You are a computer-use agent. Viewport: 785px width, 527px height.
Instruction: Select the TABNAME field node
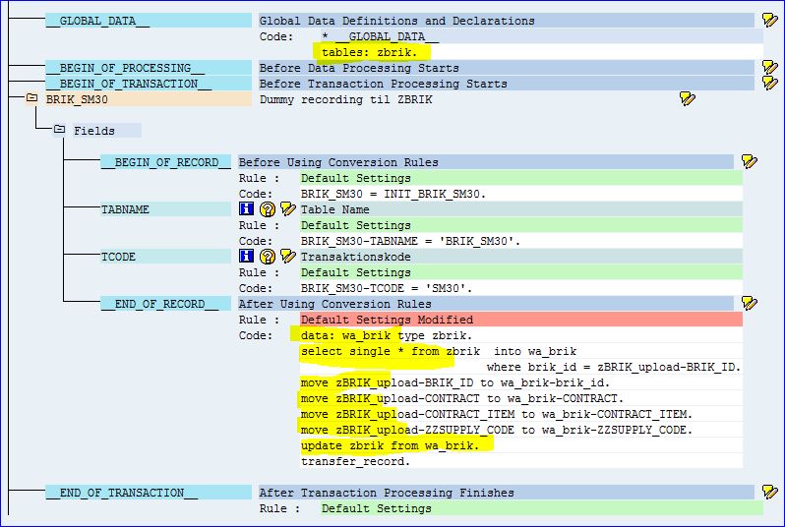tap(165, 209)
